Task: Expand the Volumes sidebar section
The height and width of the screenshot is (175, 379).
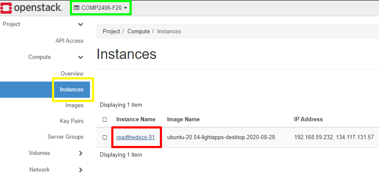Action: (81, 153)
